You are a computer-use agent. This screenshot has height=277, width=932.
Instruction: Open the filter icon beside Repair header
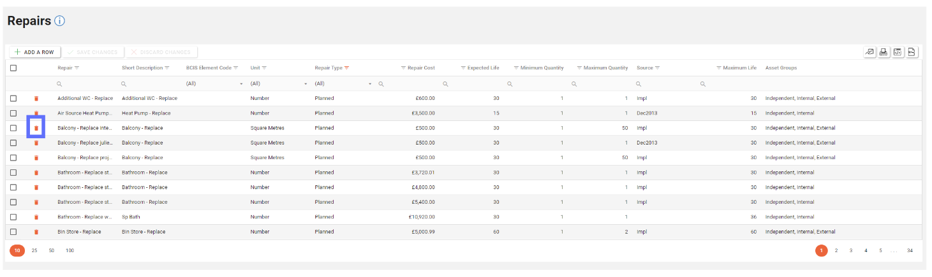coord(77,68)
